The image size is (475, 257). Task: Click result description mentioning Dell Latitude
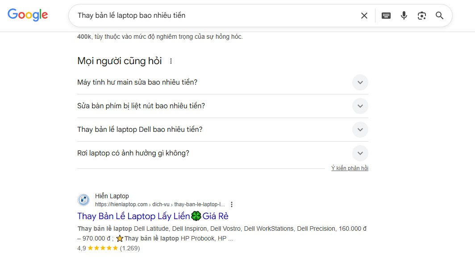click(x=222, y=233)
